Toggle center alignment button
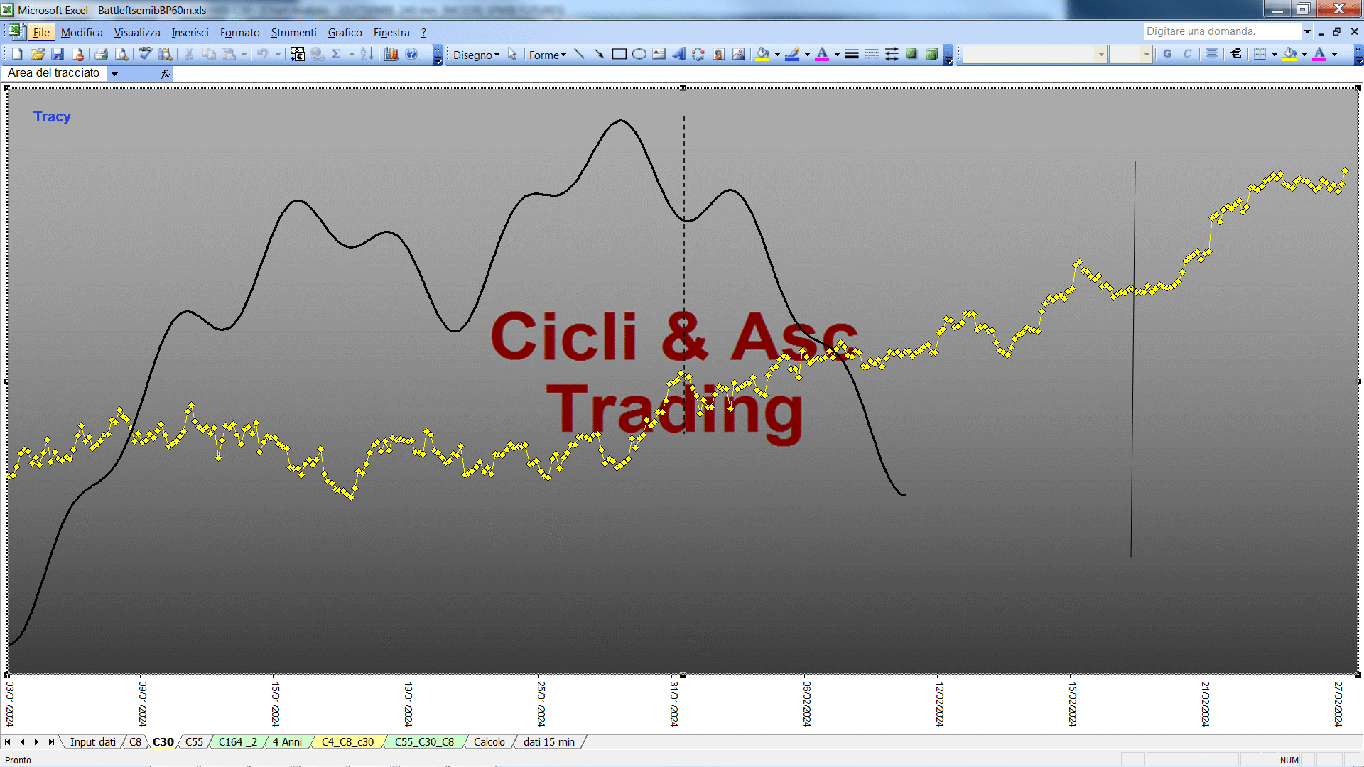1364x767 pixels. pyautogui.click(x=1212, y=54)
